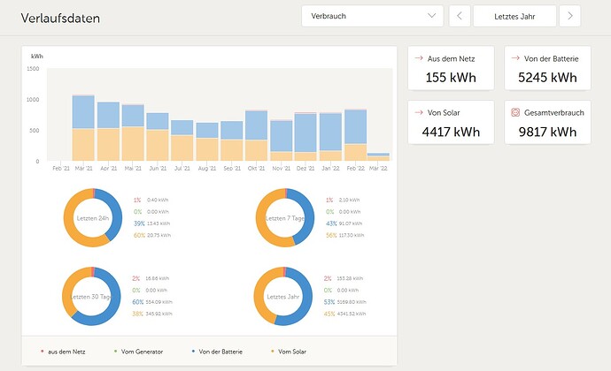Image resolution: width=611 pixels, height=371 pixels.
Task: Click the Gesamtverbrauch socket icon
Action: 515,112
